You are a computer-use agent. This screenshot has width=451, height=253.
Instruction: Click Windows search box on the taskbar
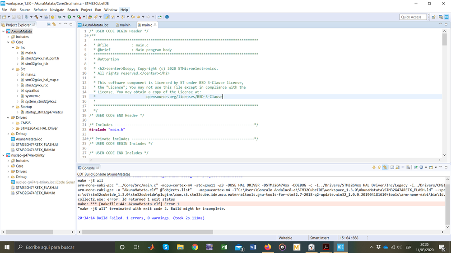[64, 247]
